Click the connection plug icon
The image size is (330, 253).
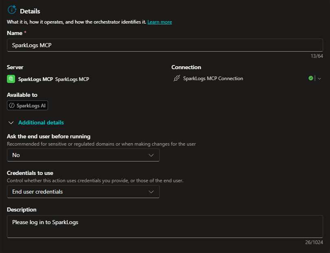(176, 78)
